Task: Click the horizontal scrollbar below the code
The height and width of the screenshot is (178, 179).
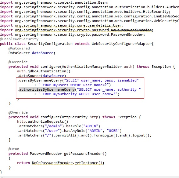Action: pyautogui.click(x=90, y=177)
